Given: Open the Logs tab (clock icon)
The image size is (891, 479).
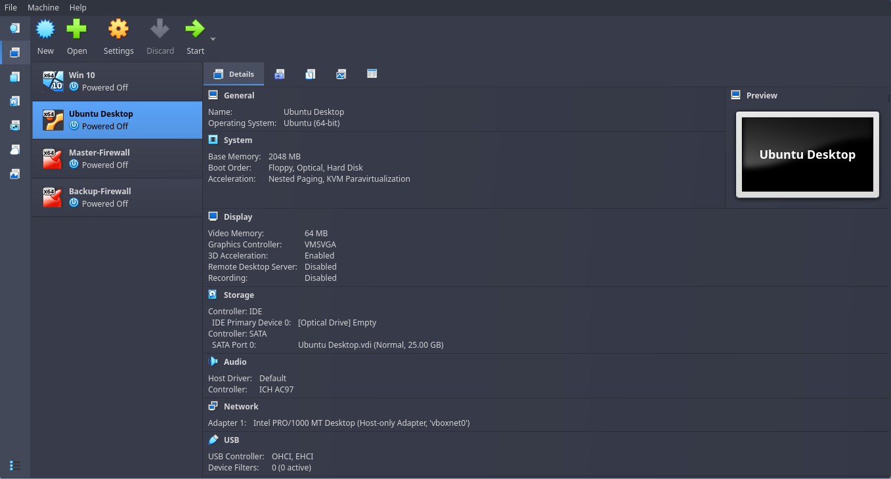Looking at the screenshot, I should pyautogui.click(x=310, y=74).
